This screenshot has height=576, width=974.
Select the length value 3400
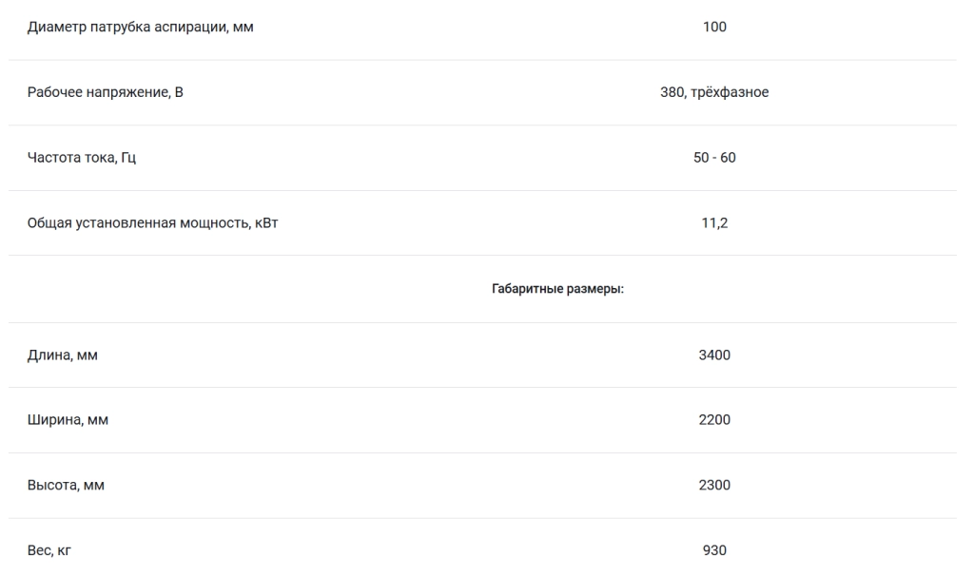coord(714,355)
